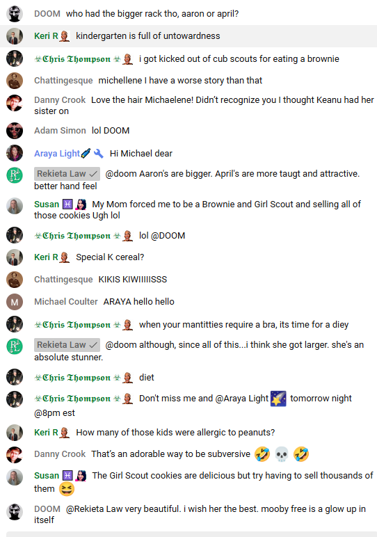Click Susan's avatar on 'Girl Scout cookies' message
The width and height of the screenshot is (377, 537).
point(15,477)
